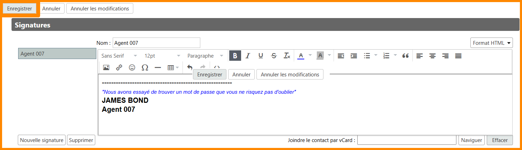Toggle italic formatting
This screenshot has width=522, height=150.
point(248,56)
